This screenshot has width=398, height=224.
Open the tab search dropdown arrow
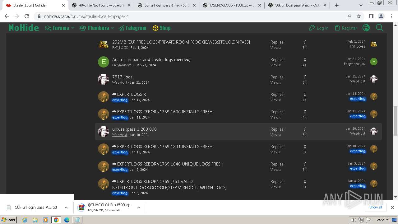(x=361, y=5)
